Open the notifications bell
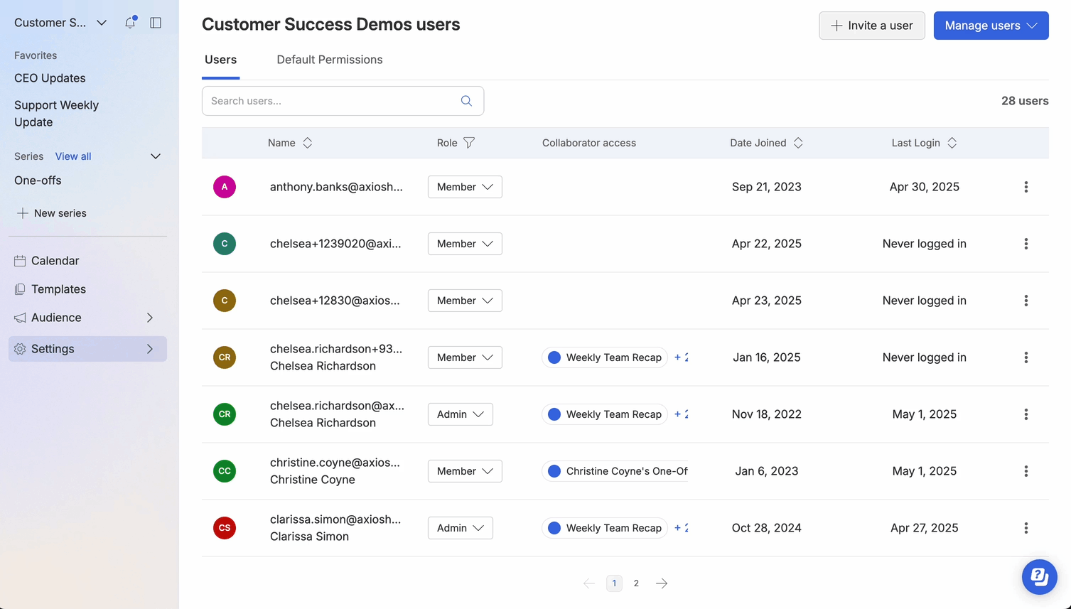1071x609 pixels. coord(130,23)
